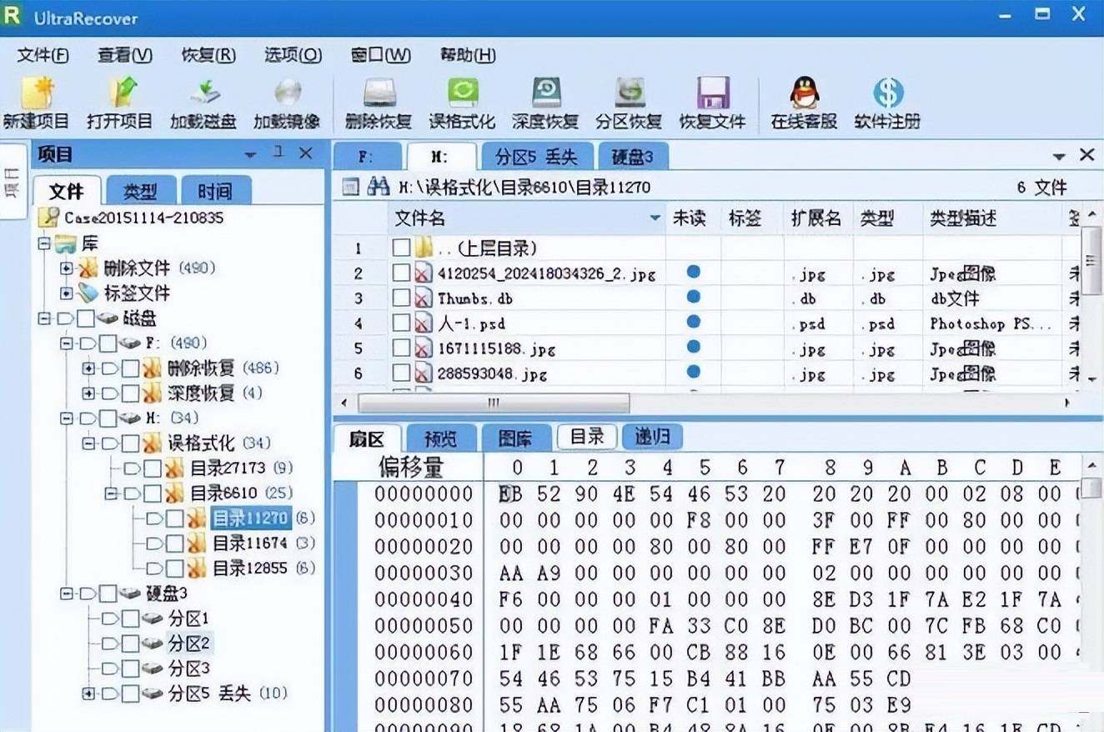Open the 图库 tab
Screen dimensions: 1104x732
(515, 439)
